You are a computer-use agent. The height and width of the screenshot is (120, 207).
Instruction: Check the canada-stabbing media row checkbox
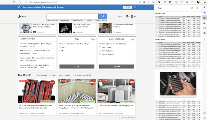[x=157, y=22]
